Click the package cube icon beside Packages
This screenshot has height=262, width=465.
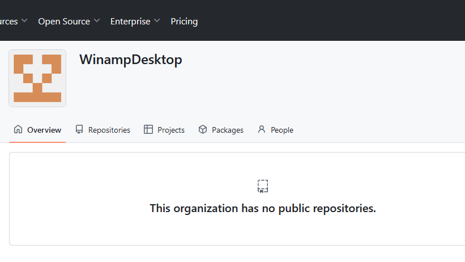(203, 129)
